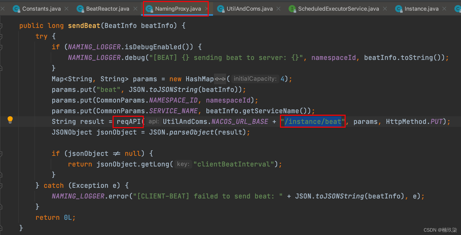Click the key parameter inlay hint
The height and width of the screenshot is (235, 461).
pos(183,164)
